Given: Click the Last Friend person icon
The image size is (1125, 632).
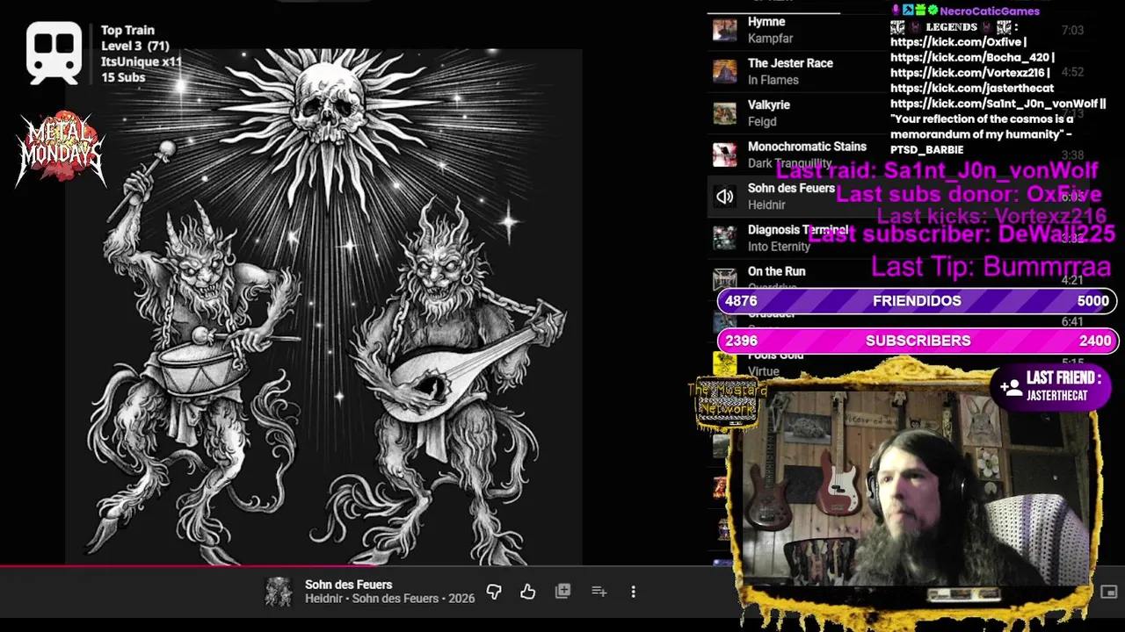Looking at the screenshot, I should (x=1012, y=387).
